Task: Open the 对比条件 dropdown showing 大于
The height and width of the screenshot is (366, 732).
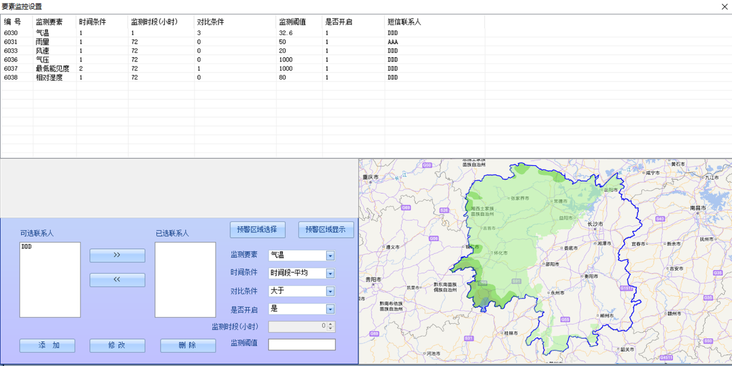Action: click(x=330, y=291)
